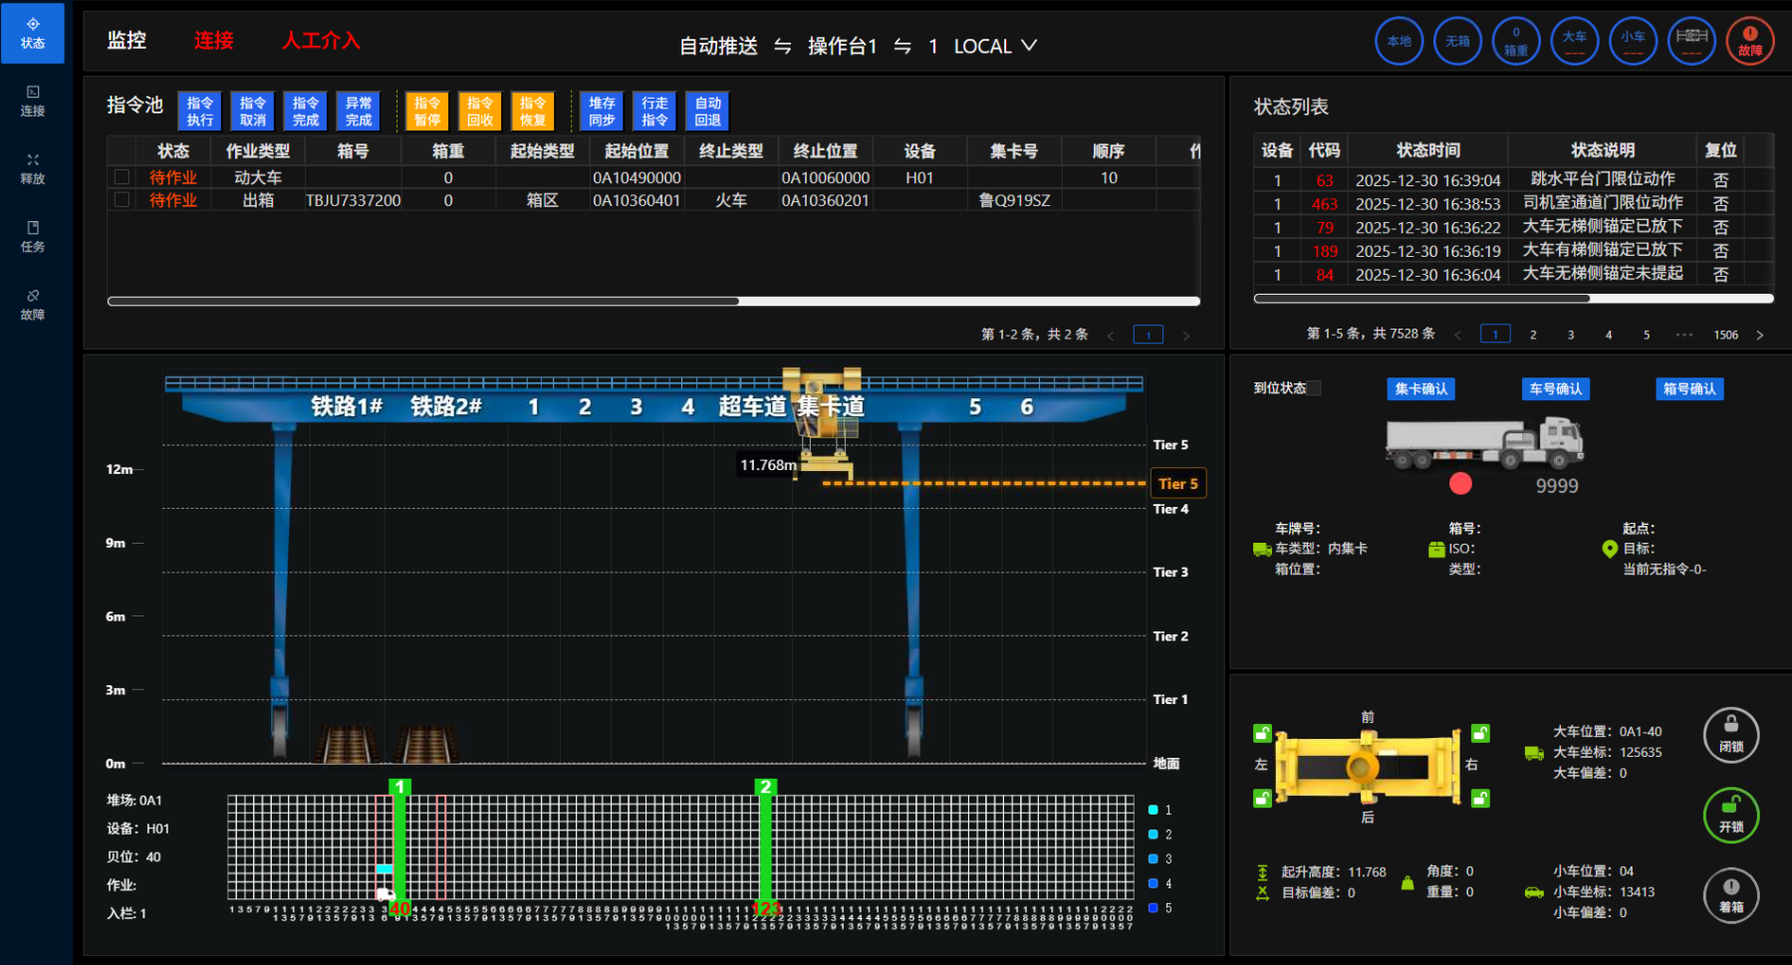This screenshot has width=1792, height=965.
Task: Click the 着箱 circle icon
Action: (1730, 895)
